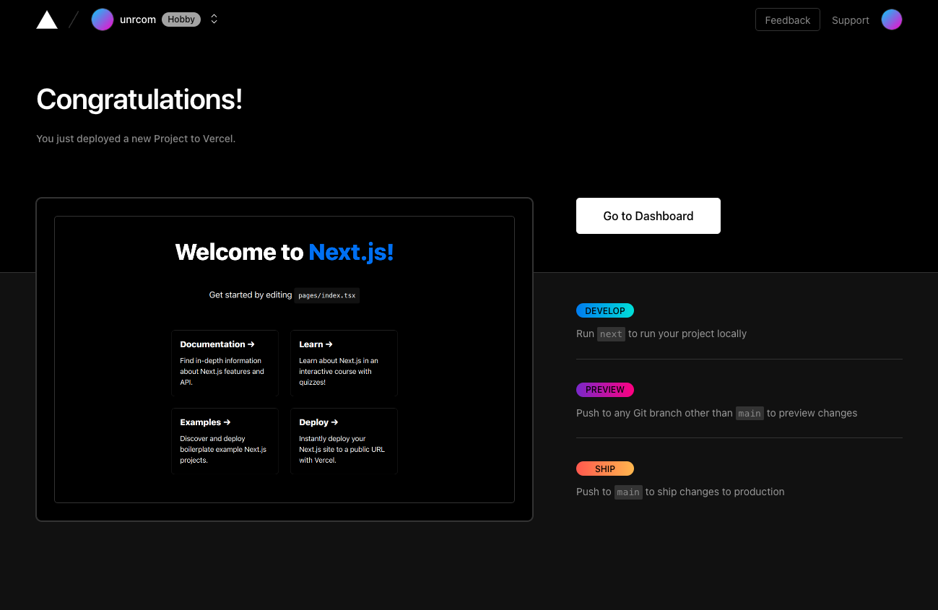Click the Vercel triangle logo
This screenshot has width=938, height=610.
click(47, 19)
